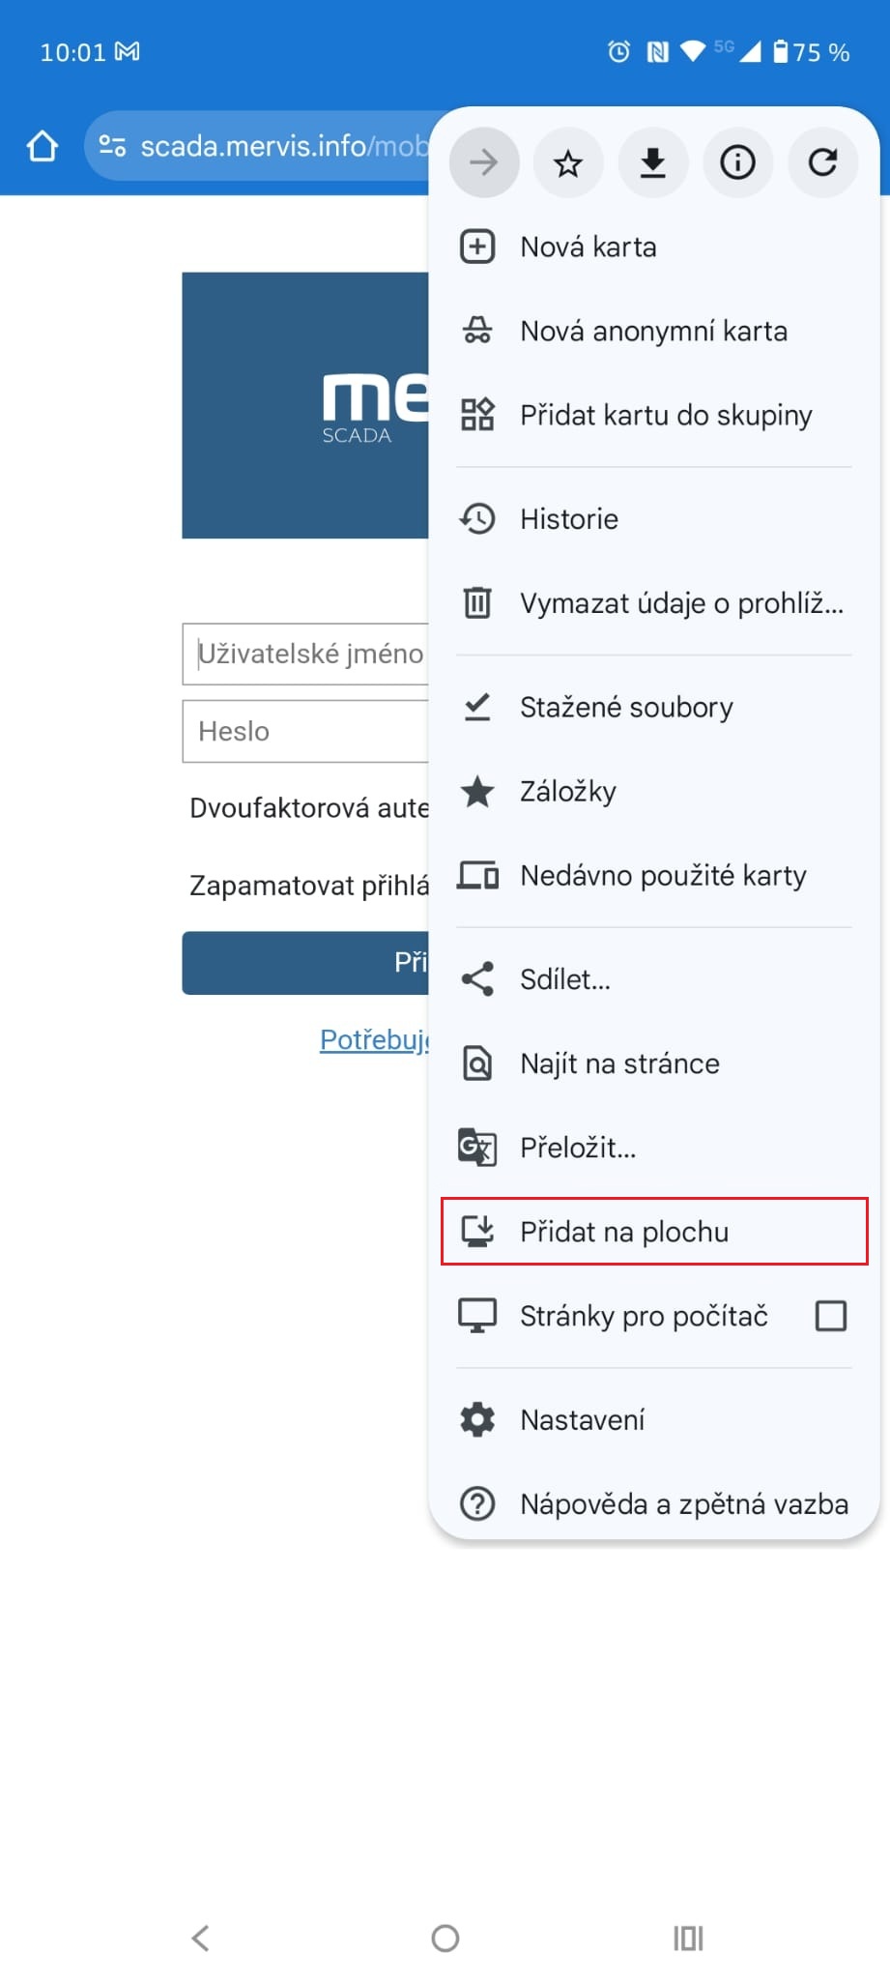890x1980 pixels.
Task: Open site settings icon in address bar
Action: pos(112,146)
